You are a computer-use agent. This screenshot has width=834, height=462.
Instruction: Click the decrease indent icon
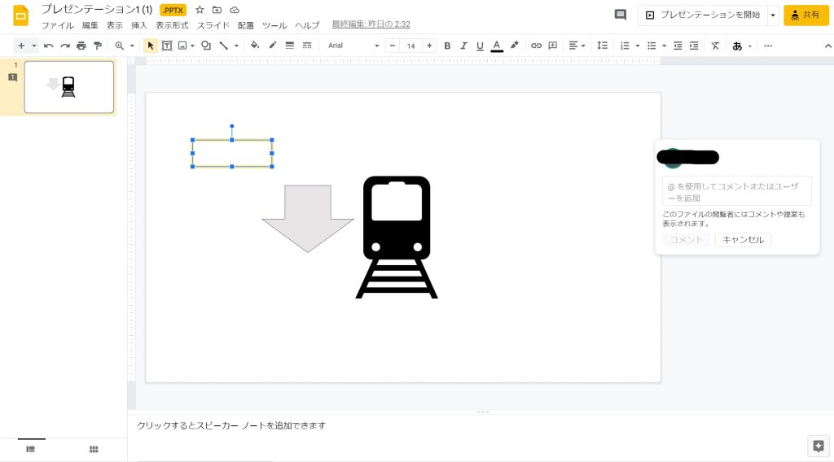tap(678, 46)
